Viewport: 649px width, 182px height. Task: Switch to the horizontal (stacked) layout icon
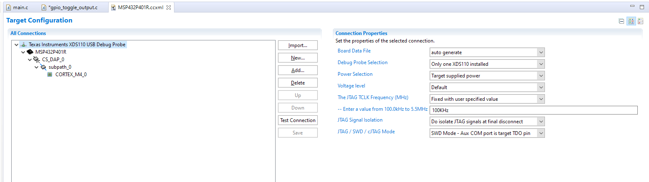tap(641, 21)
